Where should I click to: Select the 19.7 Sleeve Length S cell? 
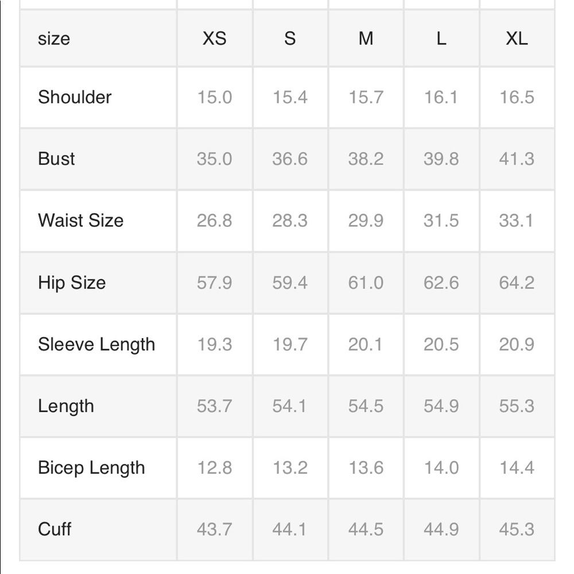(x=290, y=345)
